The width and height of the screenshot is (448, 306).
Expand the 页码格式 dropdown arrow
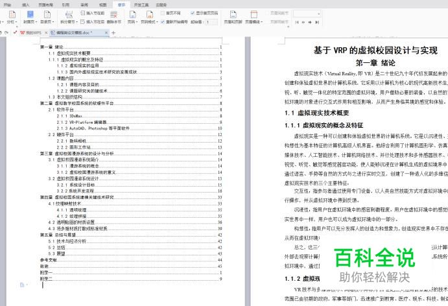pyautogui.click(x=158, y=22)
